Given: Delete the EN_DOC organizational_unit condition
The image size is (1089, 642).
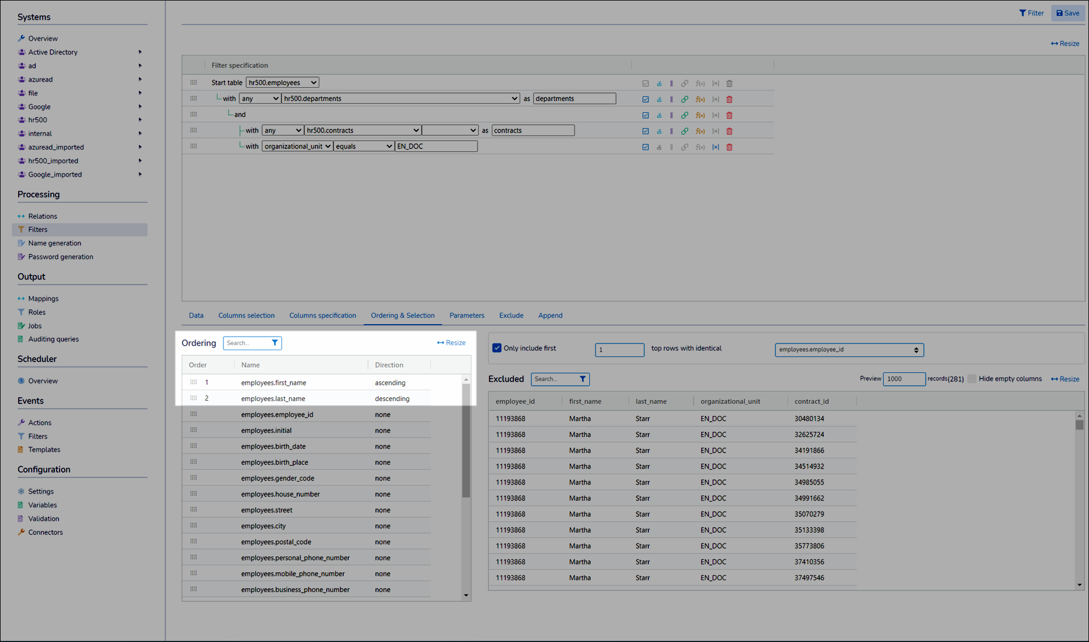Looking at the screenshot, I should (729, 147).
